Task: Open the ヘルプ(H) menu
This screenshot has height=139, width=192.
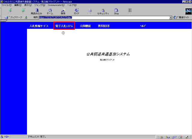Action: pyautogui.click(x=72, y=5)
